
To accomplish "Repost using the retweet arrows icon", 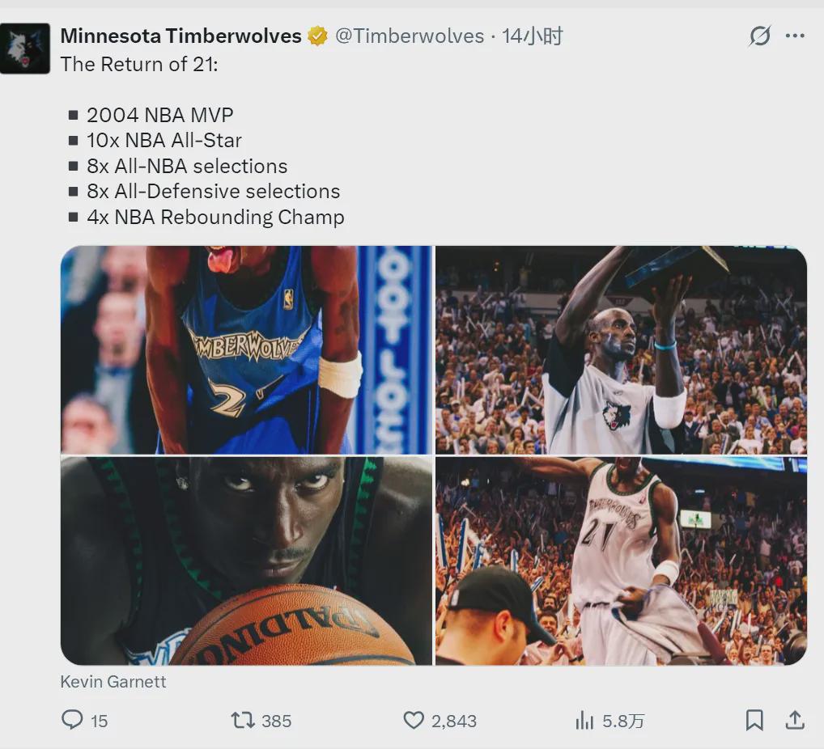I will coord(243,720).
